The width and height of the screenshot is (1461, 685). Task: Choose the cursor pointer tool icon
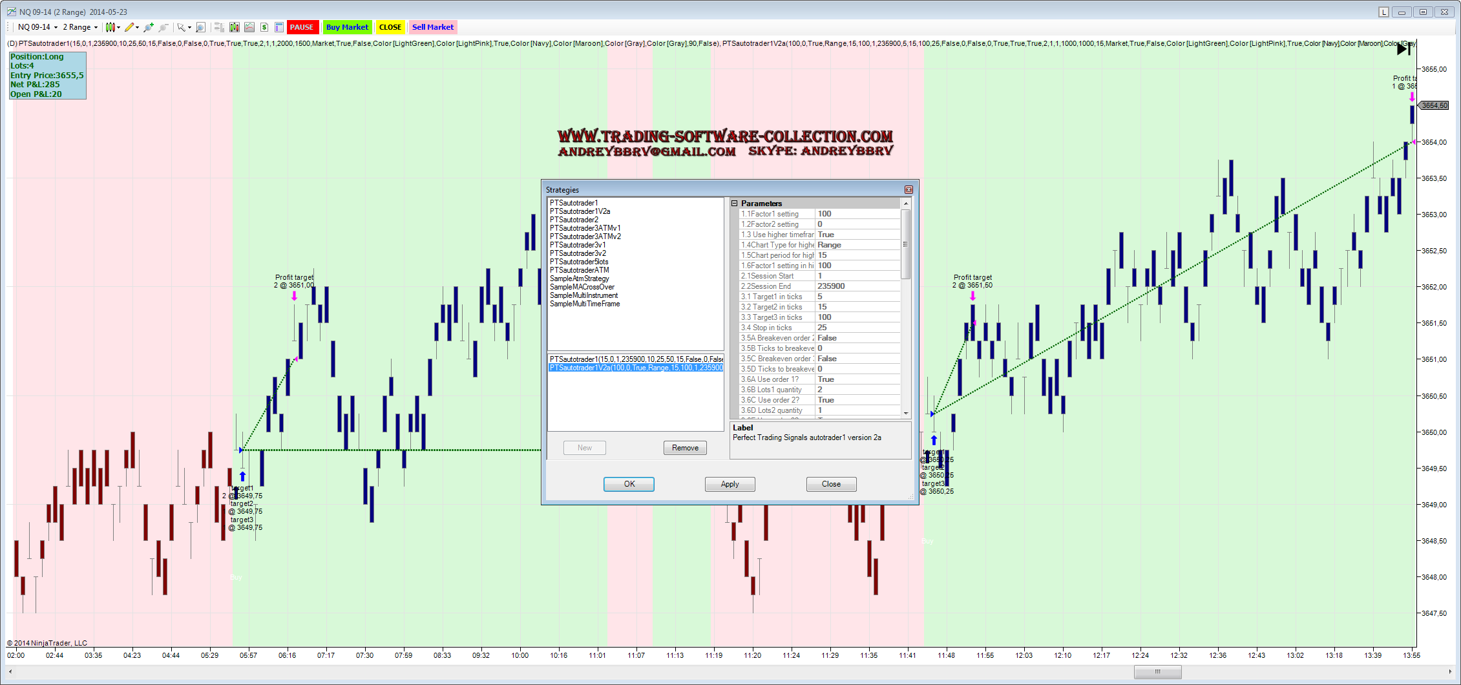182,27
